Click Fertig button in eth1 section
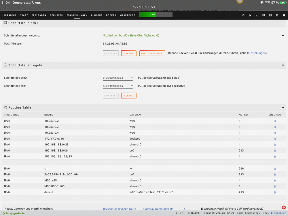The height and width of the screenshot is (216, 288). [x=128, y=53]
